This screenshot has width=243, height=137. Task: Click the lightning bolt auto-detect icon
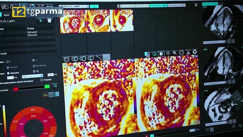[x=40, y=21]
